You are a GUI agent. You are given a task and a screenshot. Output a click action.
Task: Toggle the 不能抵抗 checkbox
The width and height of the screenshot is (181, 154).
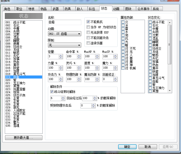point(88,22)
